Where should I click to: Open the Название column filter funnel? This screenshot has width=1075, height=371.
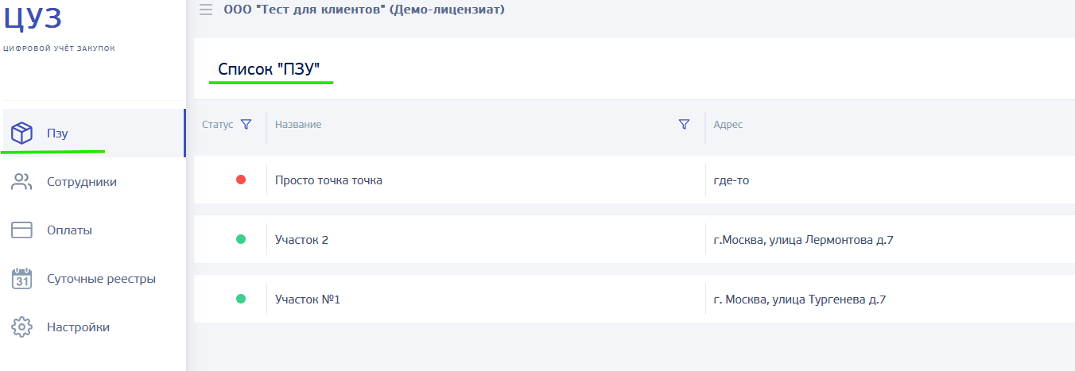click(x=684, y=125)
